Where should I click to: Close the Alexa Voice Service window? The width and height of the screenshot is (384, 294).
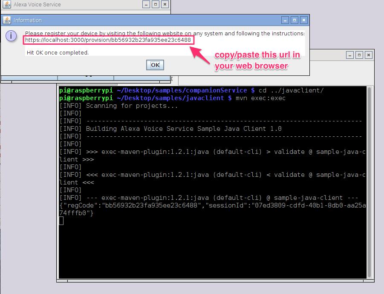[x=165, y=4]
